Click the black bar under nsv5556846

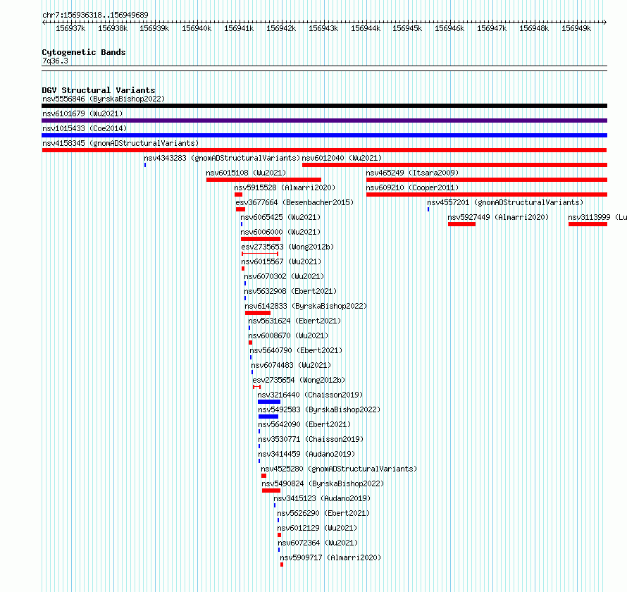(324, 106)
